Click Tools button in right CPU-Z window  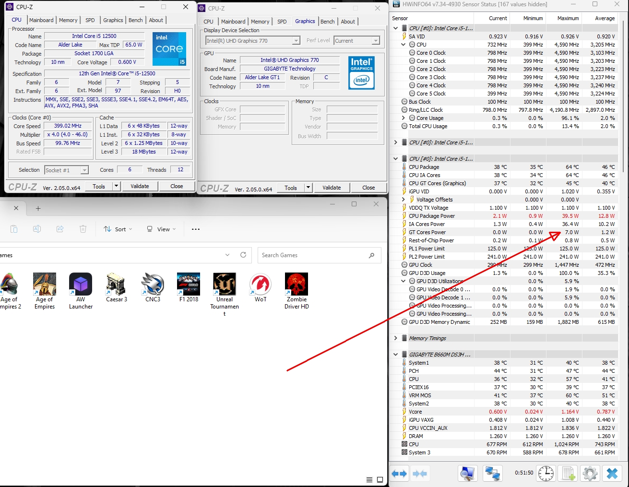point(291,188)
